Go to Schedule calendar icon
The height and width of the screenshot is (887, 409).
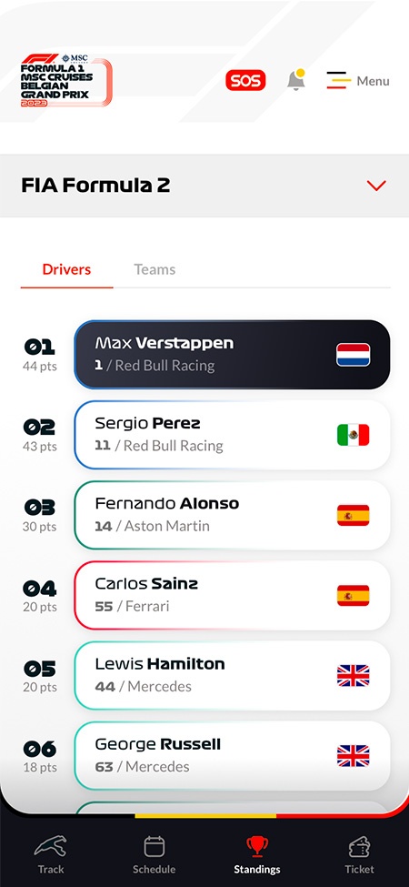(155, 847)
